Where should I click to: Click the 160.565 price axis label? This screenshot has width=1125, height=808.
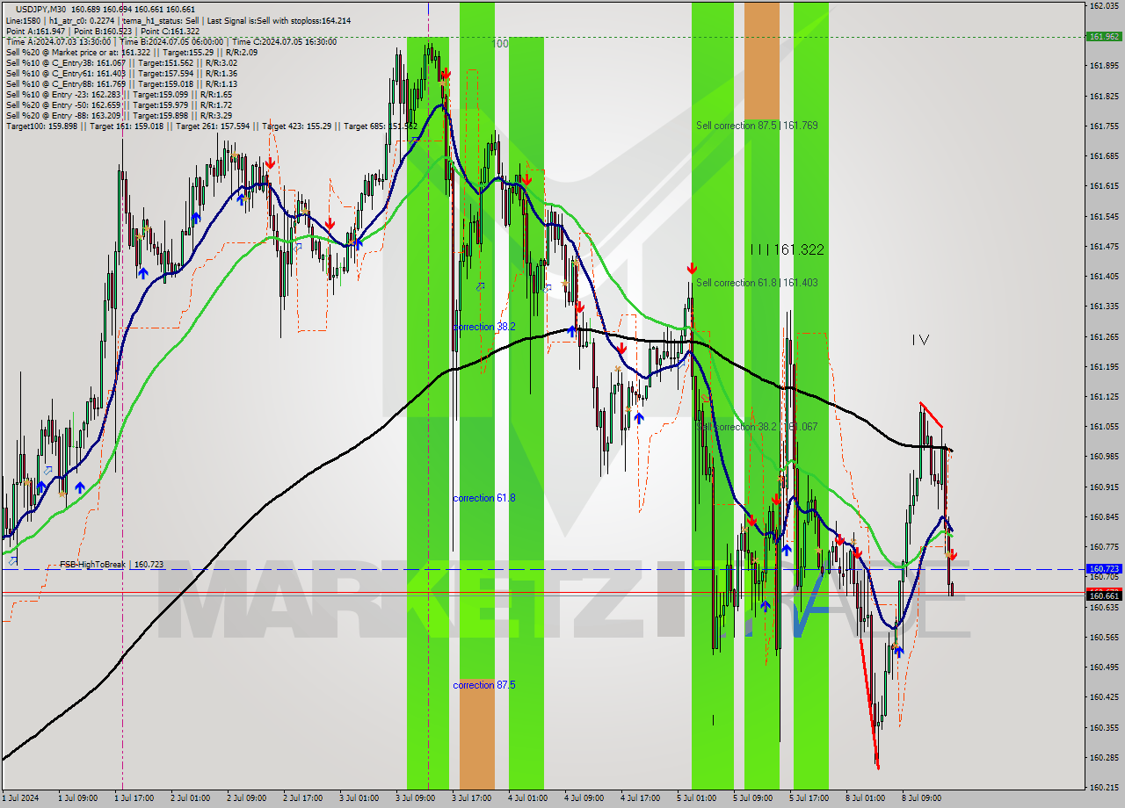[1103, 637]
